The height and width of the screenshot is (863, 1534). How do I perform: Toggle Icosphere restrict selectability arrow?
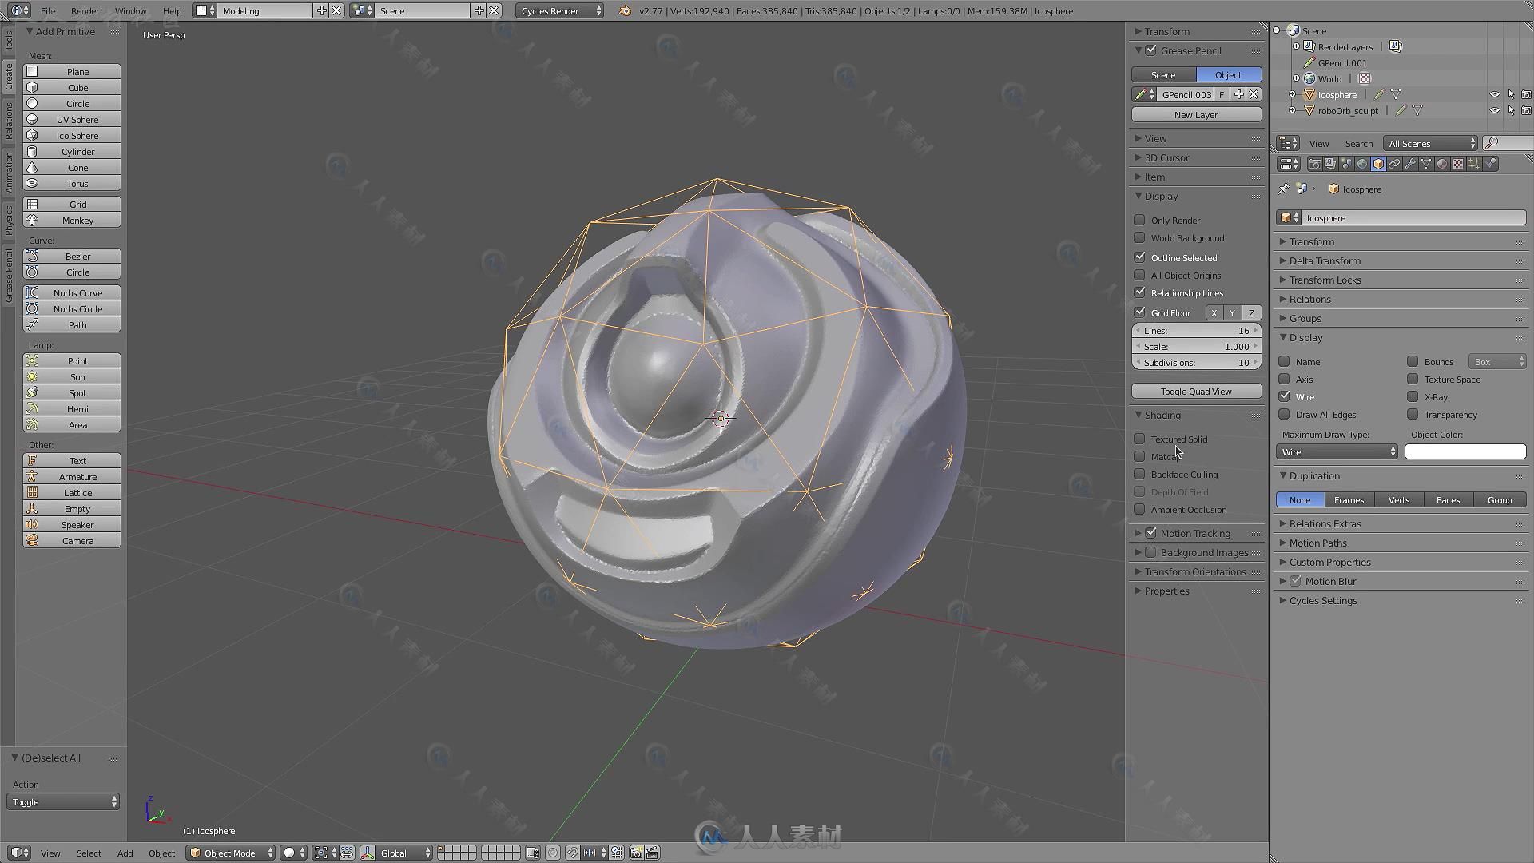tap(1511, 94)
